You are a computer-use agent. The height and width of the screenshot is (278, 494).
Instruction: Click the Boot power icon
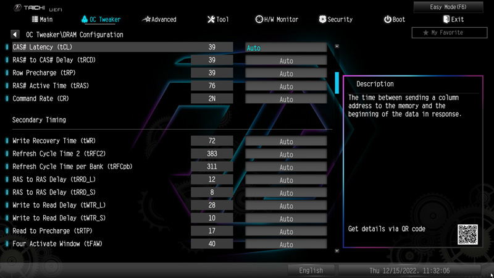(387, 20)
